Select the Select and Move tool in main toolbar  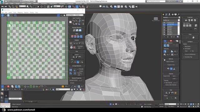coord(42,7)
